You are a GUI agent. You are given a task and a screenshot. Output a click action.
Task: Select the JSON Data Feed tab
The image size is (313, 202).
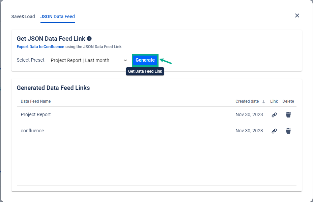click(x=57, y=16)
